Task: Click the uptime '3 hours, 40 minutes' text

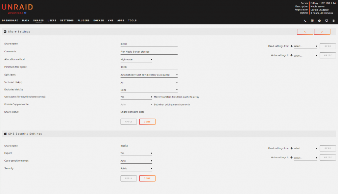Action: coord(322,13)
